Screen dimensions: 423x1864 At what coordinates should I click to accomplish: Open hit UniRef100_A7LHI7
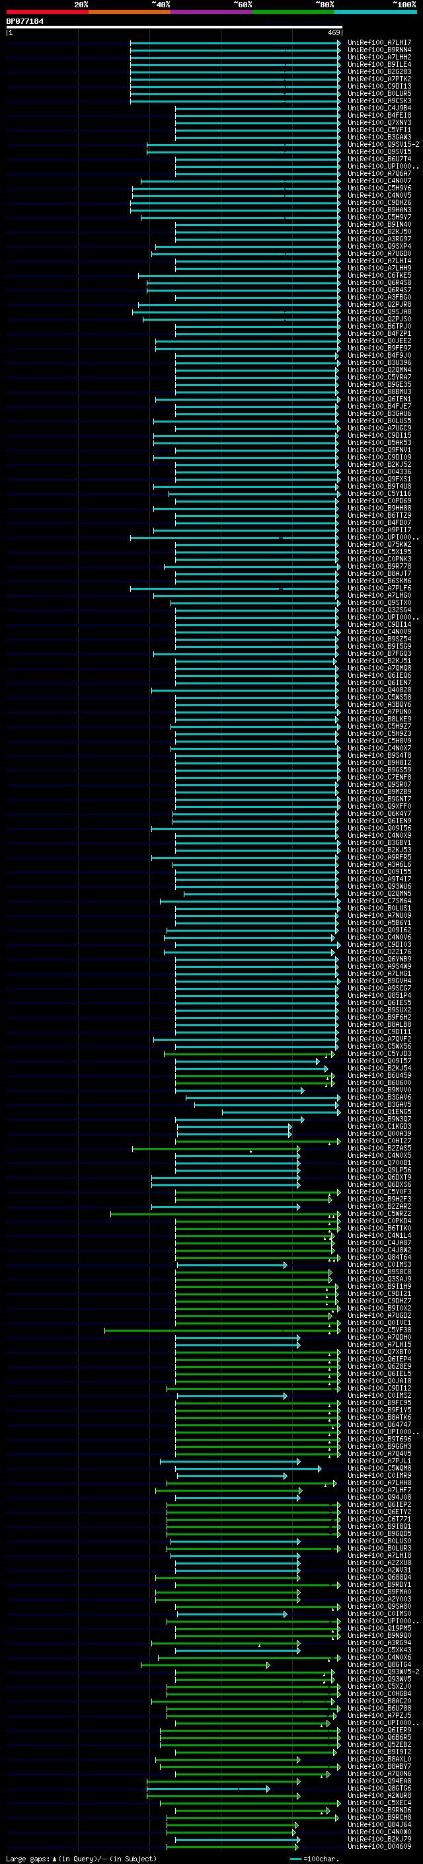pyautogui.click(x=379, y=43)
